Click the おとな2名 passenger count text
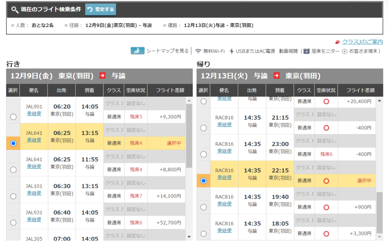The width and height of the screenshot is (389, 245). 43,25
